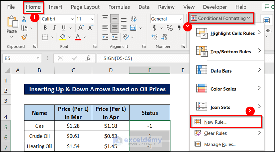Click the Select All corner triangle
The image size is (275, 152).
pyautogui.click(x=7, y=70)
